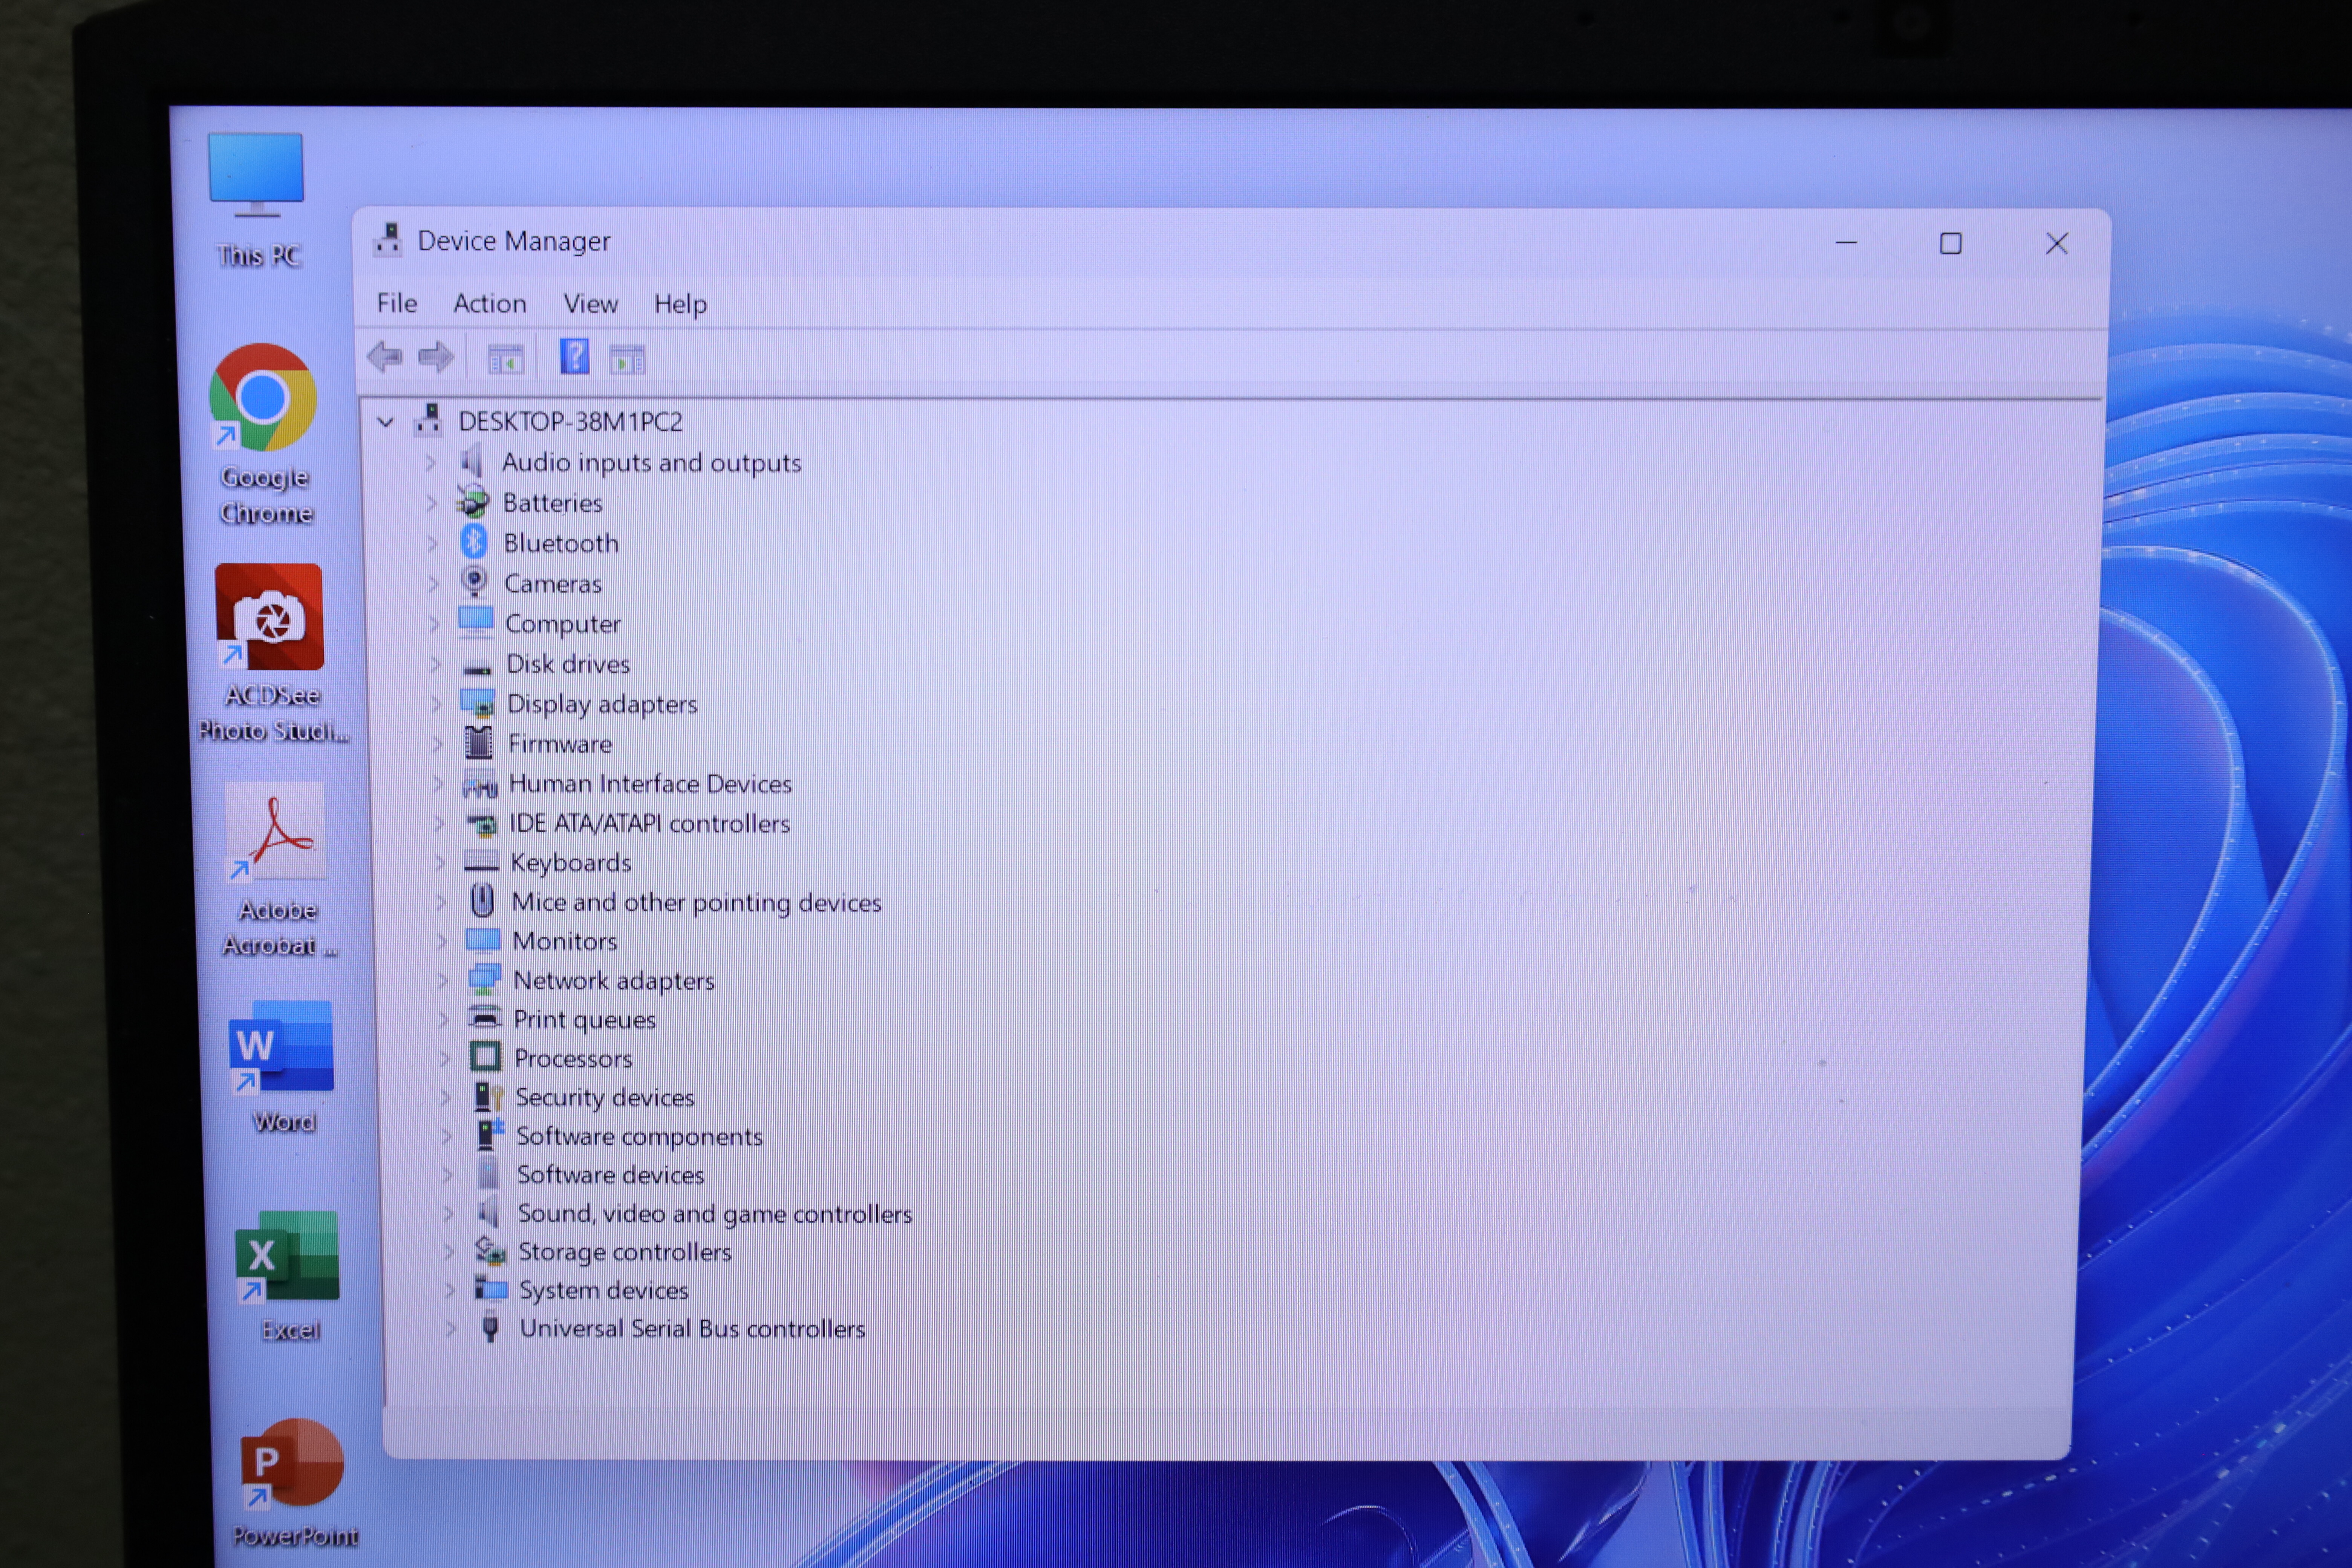Click the Excel desktop shortcut
This screenshot has width=2352, height=1568.
[x=288, y=1276]
